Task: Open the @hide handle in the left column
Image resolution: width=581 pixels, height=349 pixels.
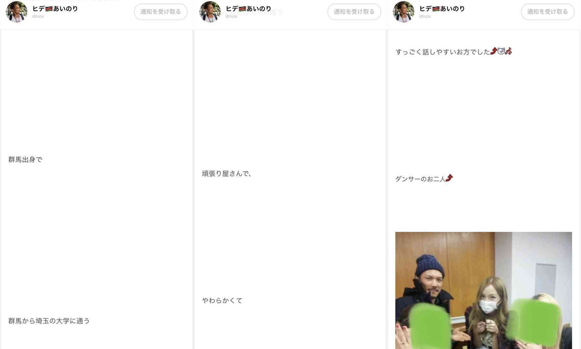Action: pyautogui.click(x=38, y=16)
